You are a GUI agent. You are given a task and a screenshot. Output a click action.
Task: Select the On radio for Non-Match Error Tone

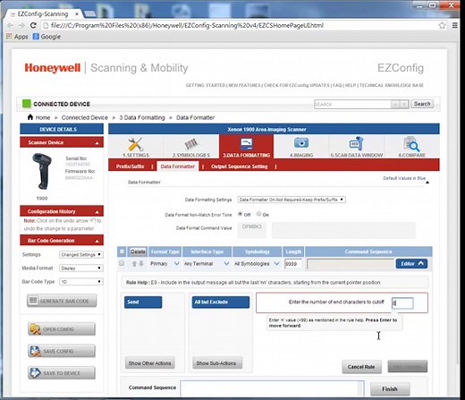[258, 214]
